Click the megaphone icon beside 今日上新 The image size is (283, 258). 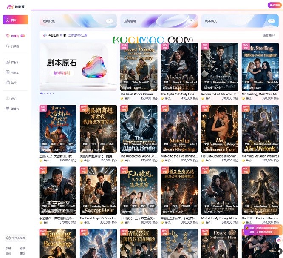click(45, 35)
